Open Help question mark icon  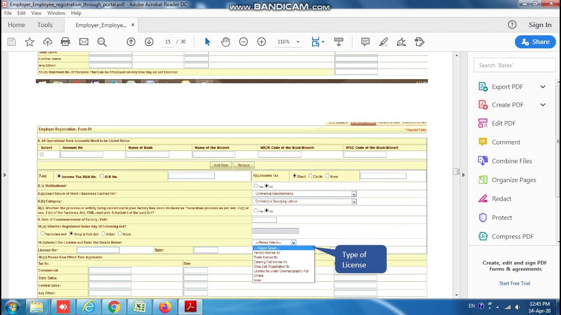coord(512,25)
